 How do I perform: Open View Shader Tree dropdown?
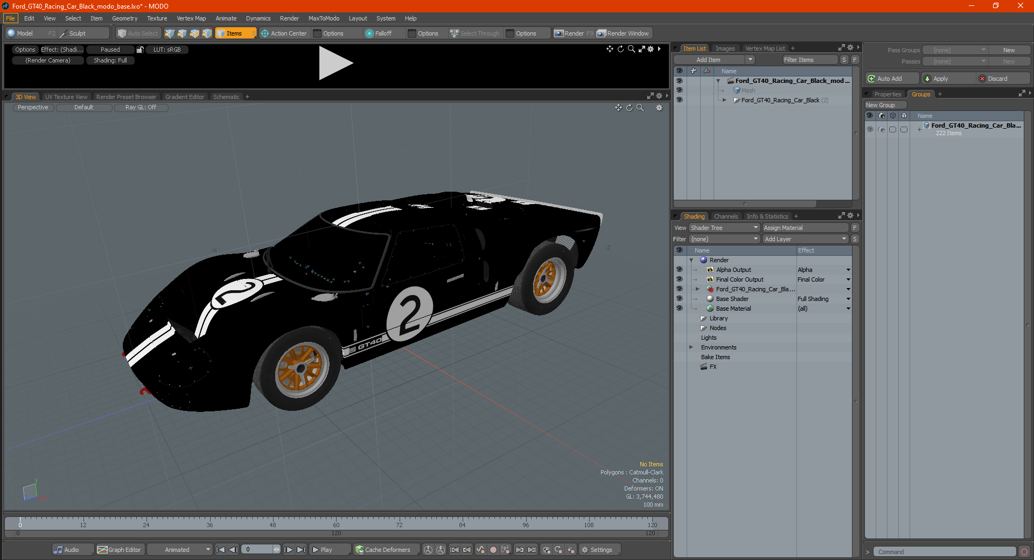pyautogui.click(x=724, y=228)
